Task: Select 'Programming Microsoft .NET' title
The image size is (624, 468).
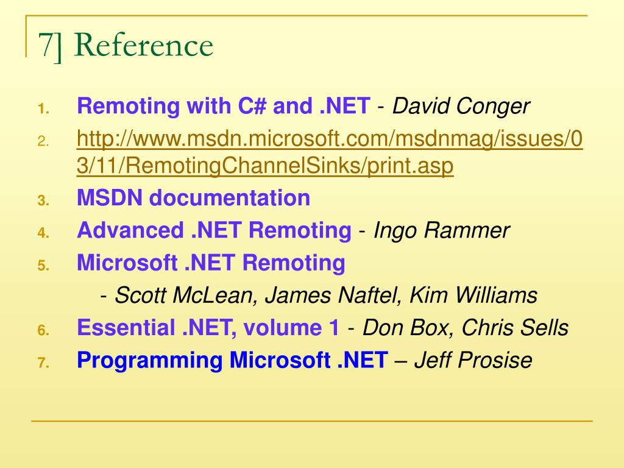Action: tap(232, 361)
